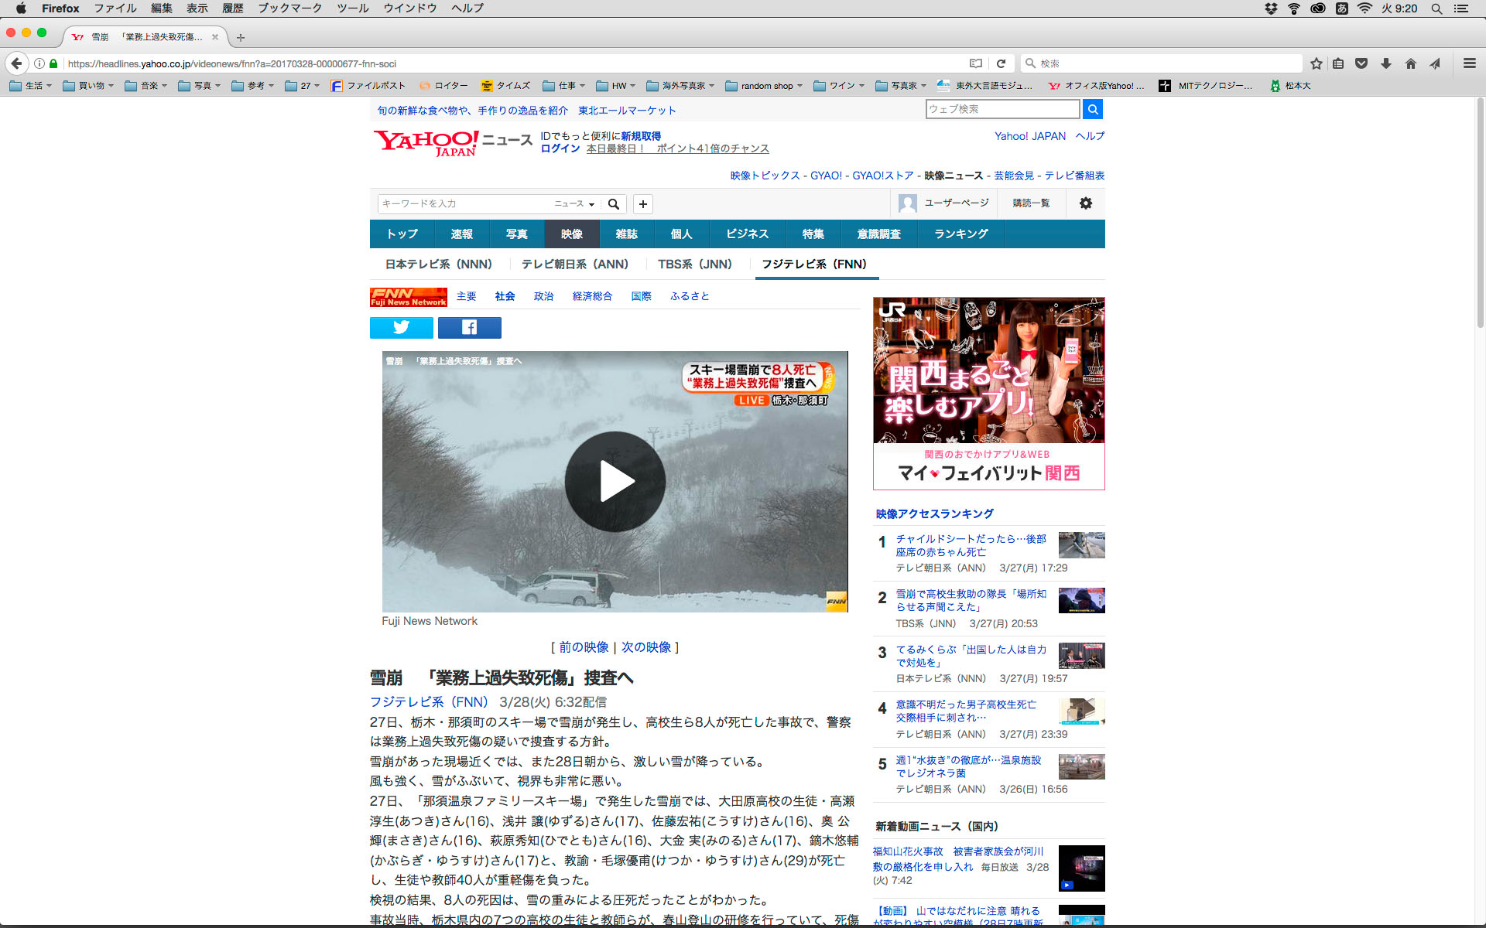Open the ブックマーク menu in menu bar
This screenshot has width=1486, height=928.
289,9
